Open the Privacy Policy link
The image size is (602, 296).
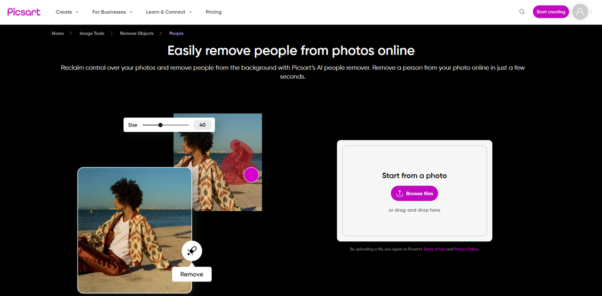tap(466, 249)
